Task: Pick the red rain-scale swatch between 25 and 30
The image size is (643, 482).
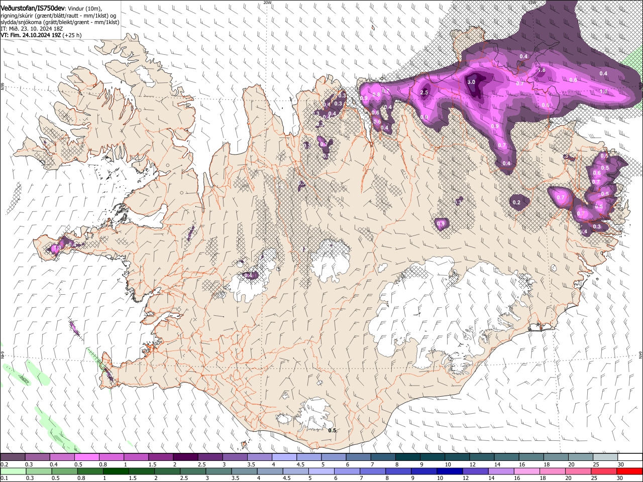Action: tap(604, 471)
